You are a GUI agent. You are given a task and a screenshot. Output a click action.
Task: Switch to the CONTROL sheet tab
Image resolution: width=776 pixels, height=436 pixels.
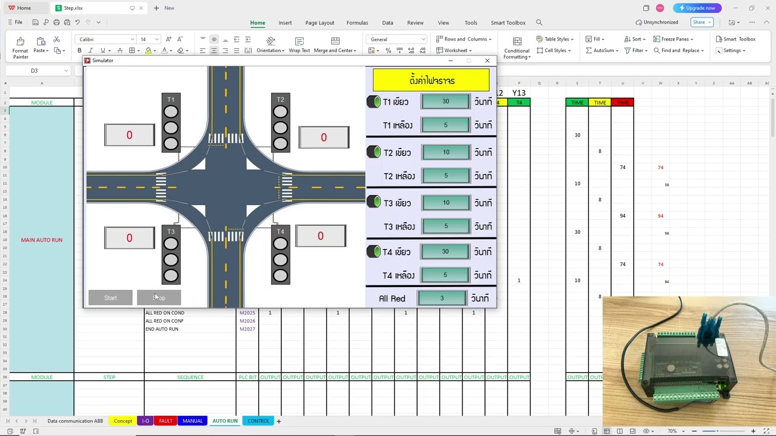[258, 421]
